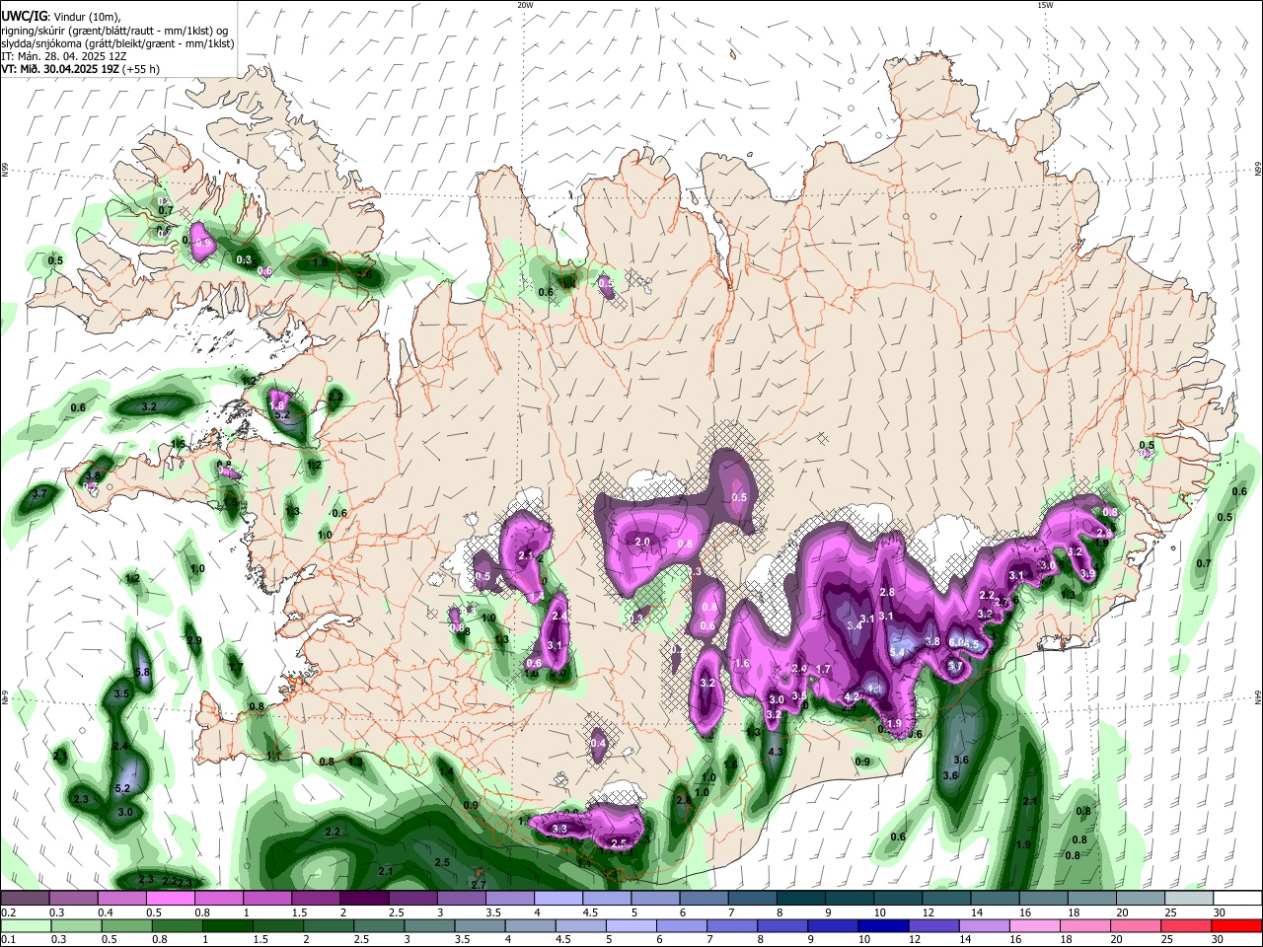The image size is (1263, 947).
Task: Click the pale green rain swatch starting at 0.1
Action: pyautogui.click(x=26, y=925)
